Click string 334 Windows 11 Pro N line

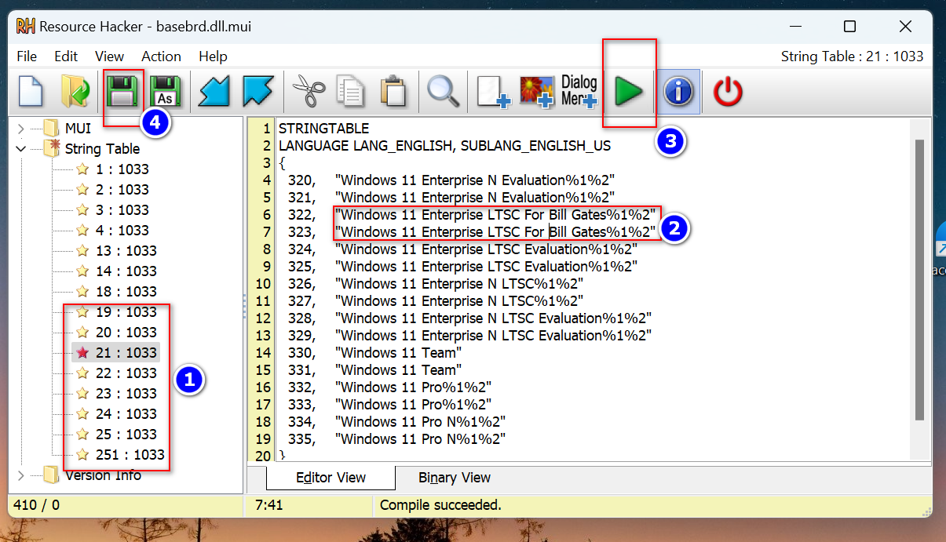click(396, 422)
